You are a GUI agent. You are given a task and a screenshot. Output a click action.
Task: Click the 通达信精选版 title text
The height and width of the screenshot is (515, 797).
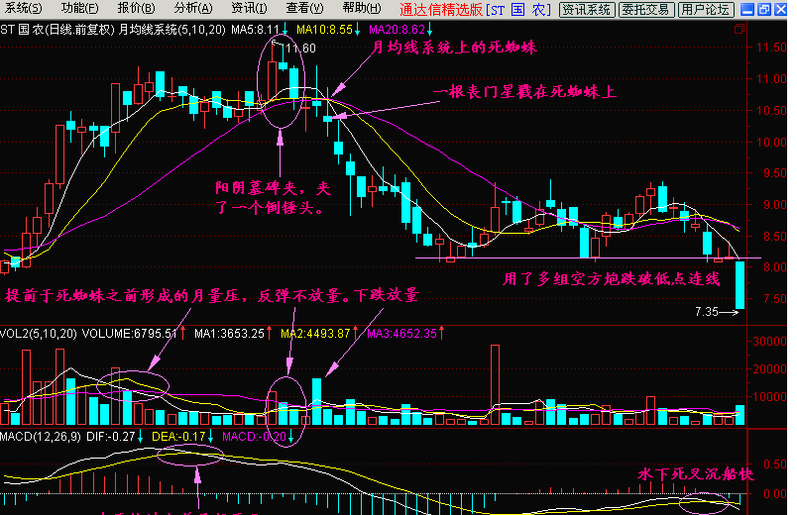[440, 9]
